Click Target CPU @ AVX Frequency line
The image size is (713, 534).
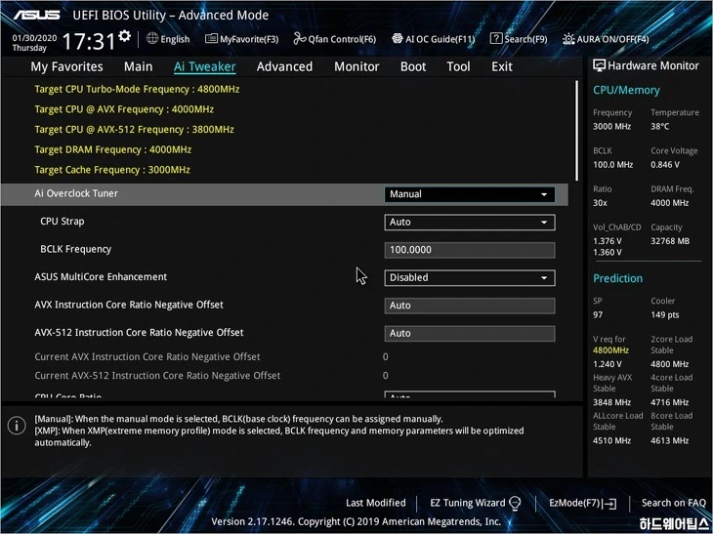pos(124,109)
